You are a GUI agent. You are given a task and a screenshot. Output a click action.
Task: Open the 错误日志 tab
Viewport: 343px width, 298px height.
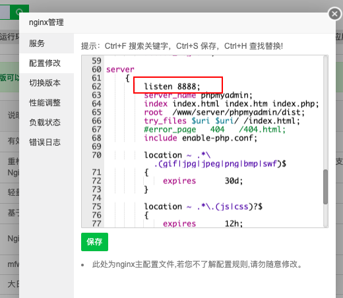coord(46,142)
